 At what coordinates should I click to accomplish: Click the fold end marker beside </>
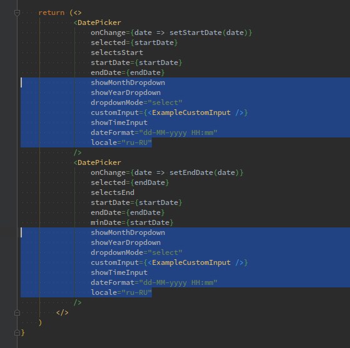pyautogui.click(x=17, y=313)
